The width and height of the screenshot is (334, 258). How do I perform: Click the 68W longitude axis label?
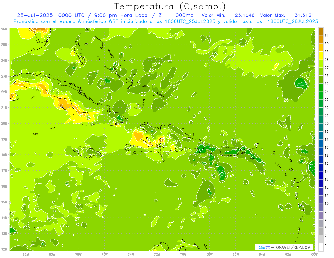click(x=210, y=254)
